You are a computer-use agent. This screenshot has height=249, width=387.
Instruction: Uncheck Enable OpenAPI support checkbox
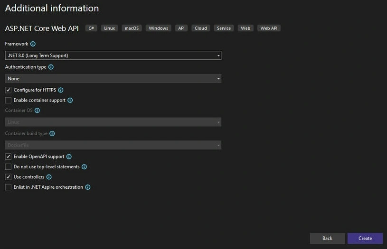(x=8, y=157)
